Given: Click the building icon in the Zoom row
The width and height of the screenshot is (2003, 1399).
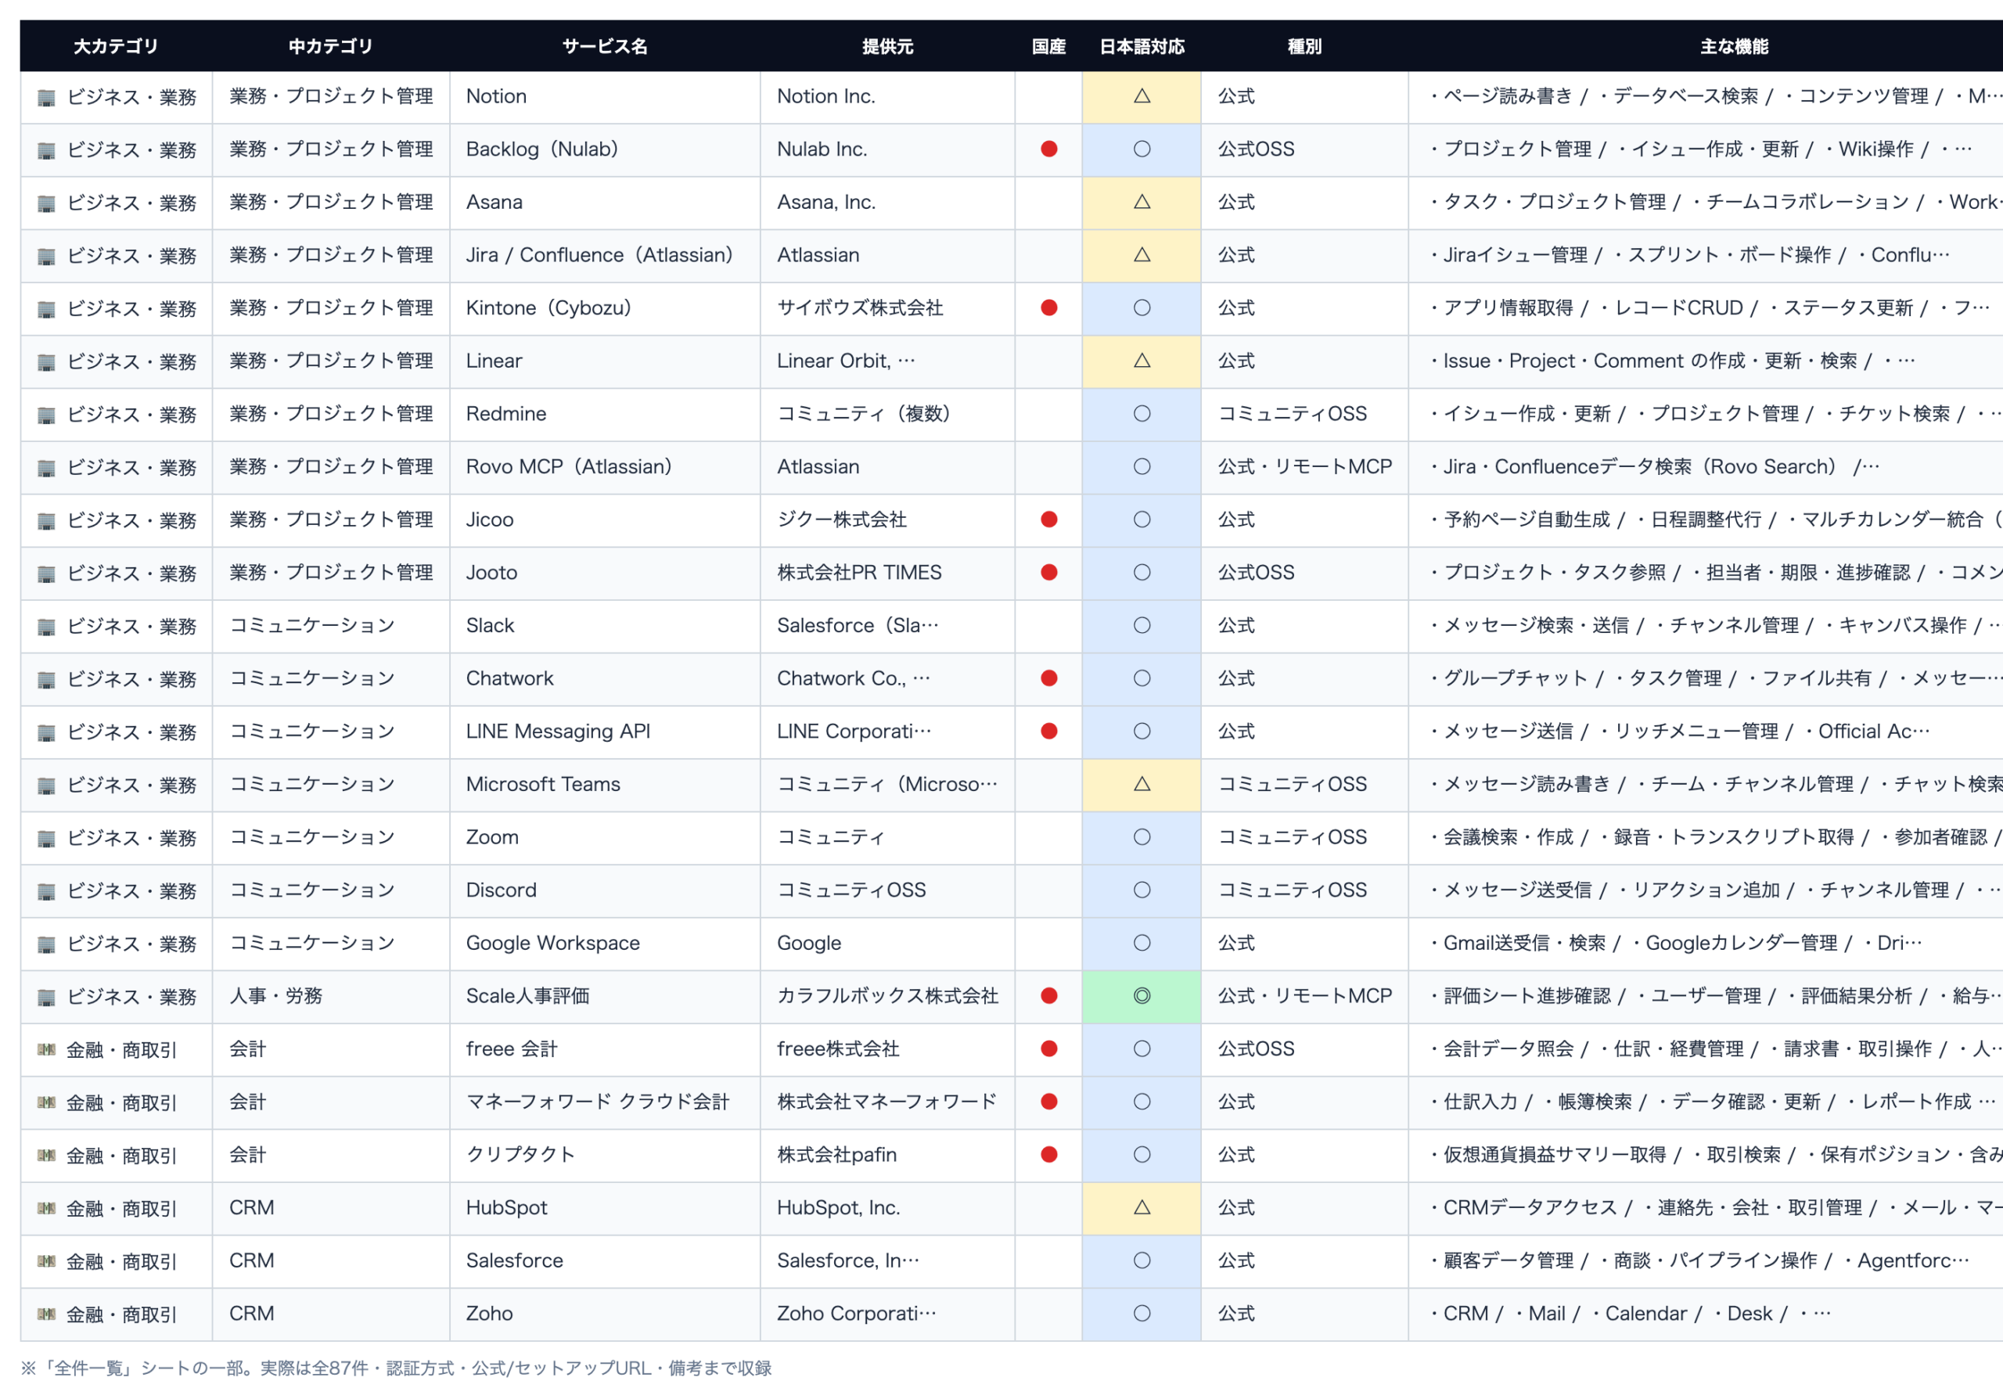Looking at the screenshot, I should pos(46,838).
